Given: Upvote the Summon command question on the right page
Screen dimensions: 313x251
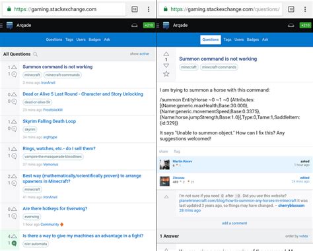Looking at the screenshot, I should [166, 54].
